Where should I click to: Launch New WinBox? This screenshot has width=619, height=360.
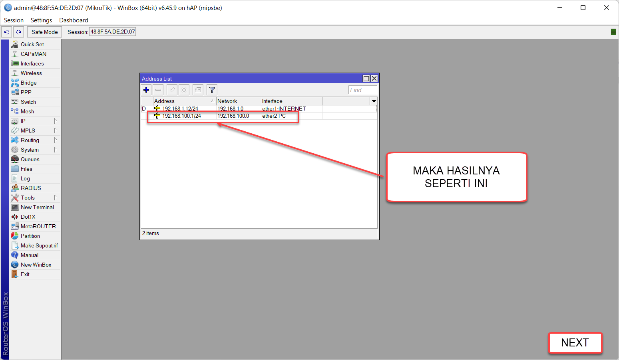[35, 265]
